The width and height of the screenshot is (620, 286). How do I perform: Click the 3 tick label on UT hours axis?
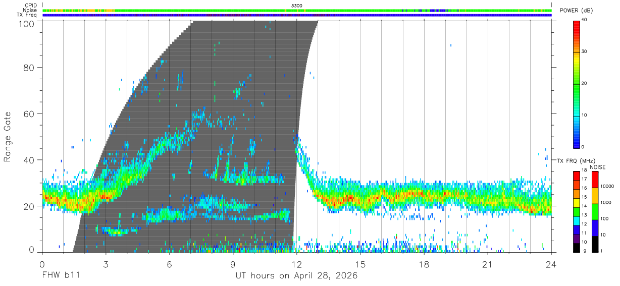point(106,264)
